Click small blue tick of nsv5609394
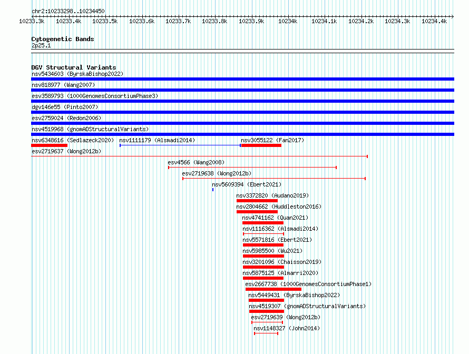This screenshot has height=354, width=469. [213, 190]
